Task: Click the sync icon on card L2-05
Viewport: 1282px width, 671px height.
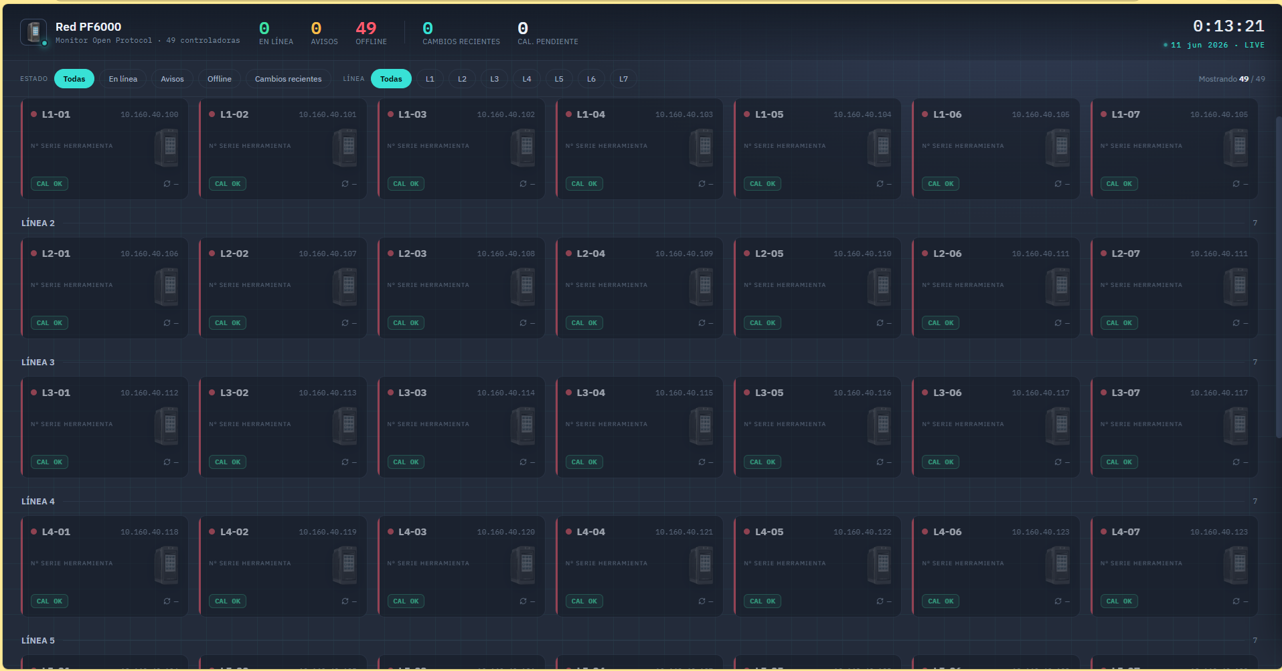Action: [880, 322]
